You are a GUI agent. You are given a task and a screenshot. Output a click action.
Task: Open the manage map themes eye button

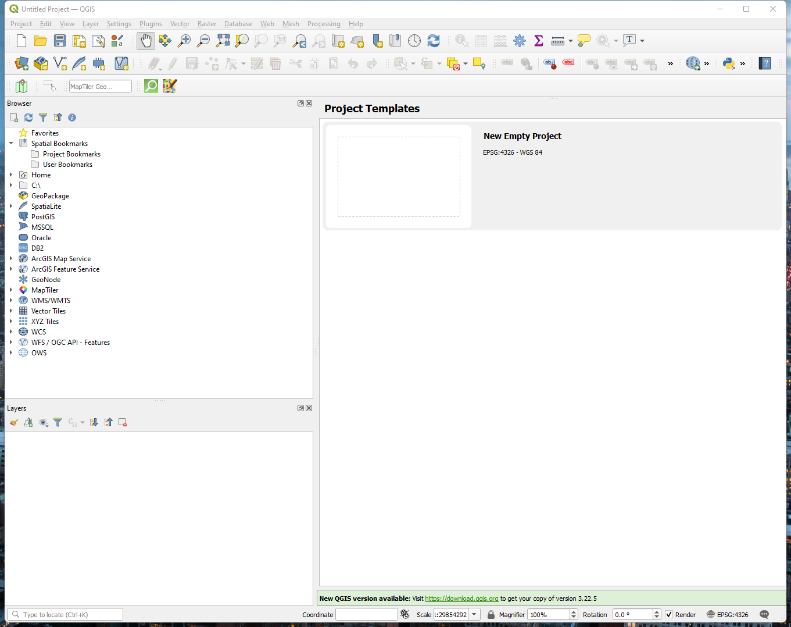(43, 423)
